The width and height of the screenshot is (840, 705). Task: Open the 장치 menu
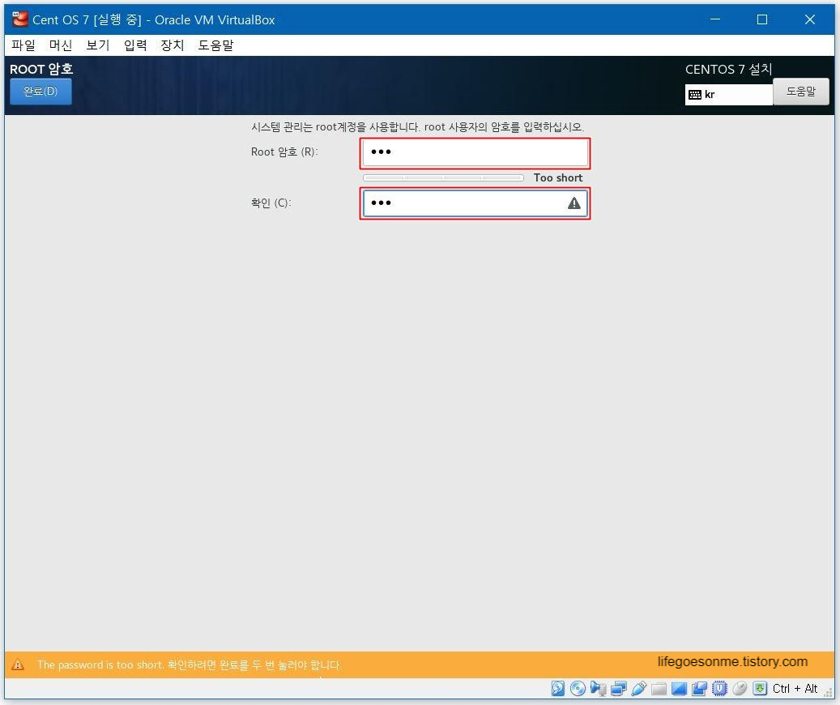click(172, 45)
